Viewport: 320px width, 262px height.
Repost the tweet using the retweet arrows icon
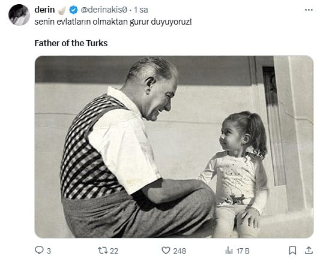click(103, 251)
